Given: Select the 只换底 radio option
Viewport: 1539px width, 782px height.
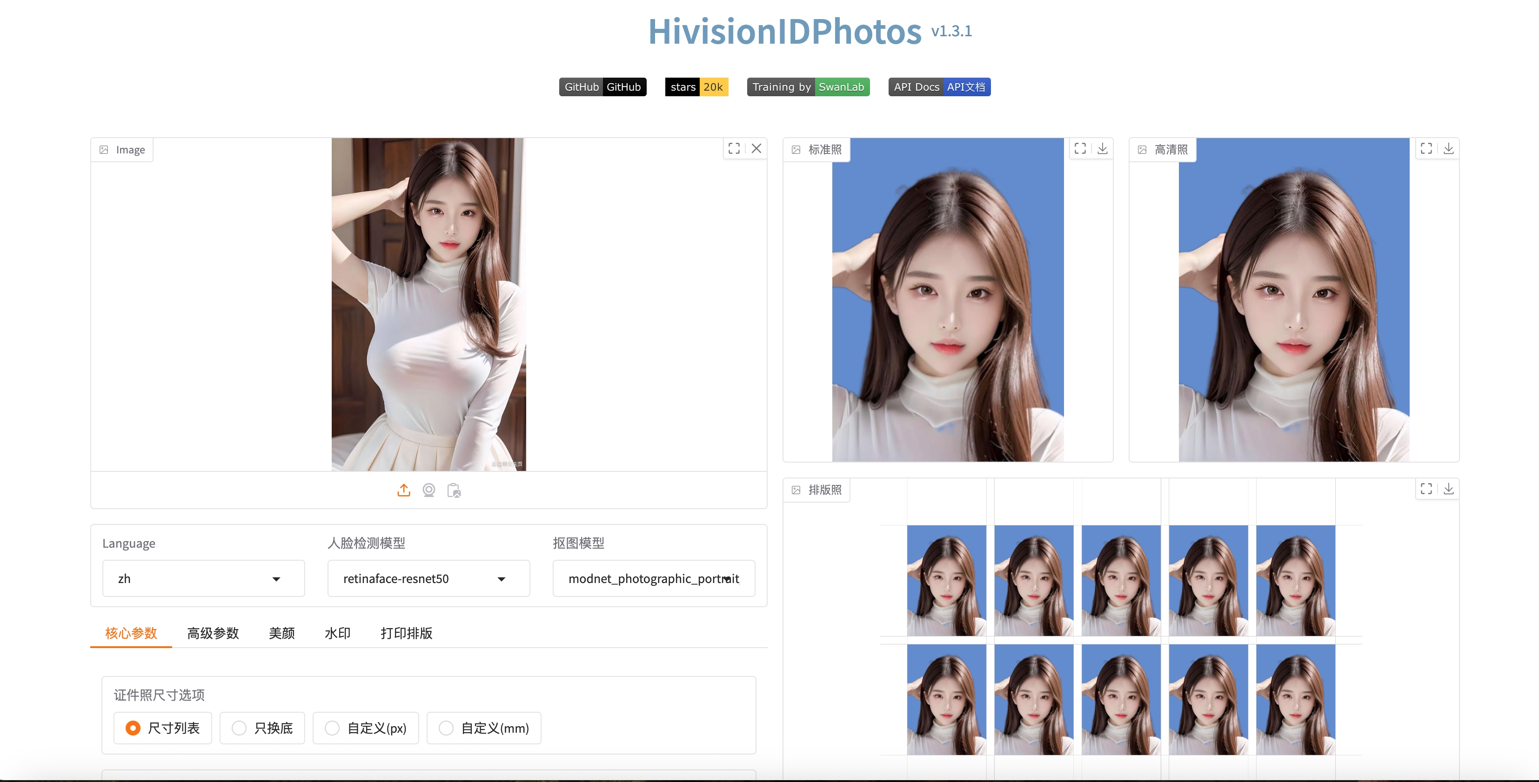Looking at the screenshot, I should [x=240, y=728].
